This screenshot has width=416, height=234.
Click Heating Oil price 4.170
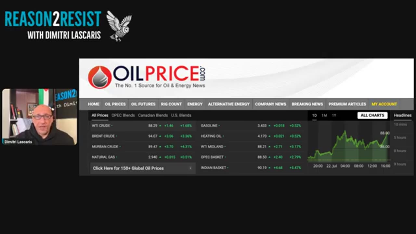(x=262, y=136)
